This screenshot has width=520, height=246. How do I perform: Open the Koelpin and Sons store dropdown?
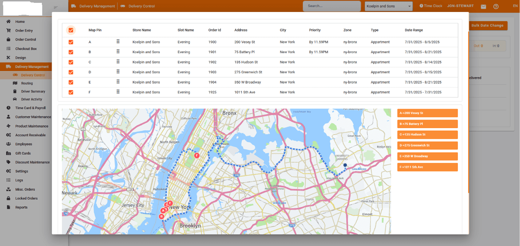pyautogui.click(x=388, y=6)
